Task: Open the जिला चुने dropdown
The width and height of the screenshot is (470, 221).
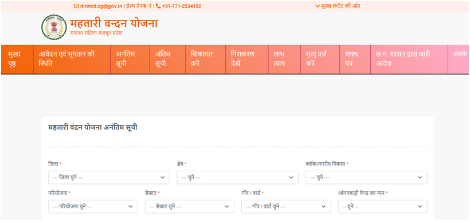Action: tap(109, 178)
